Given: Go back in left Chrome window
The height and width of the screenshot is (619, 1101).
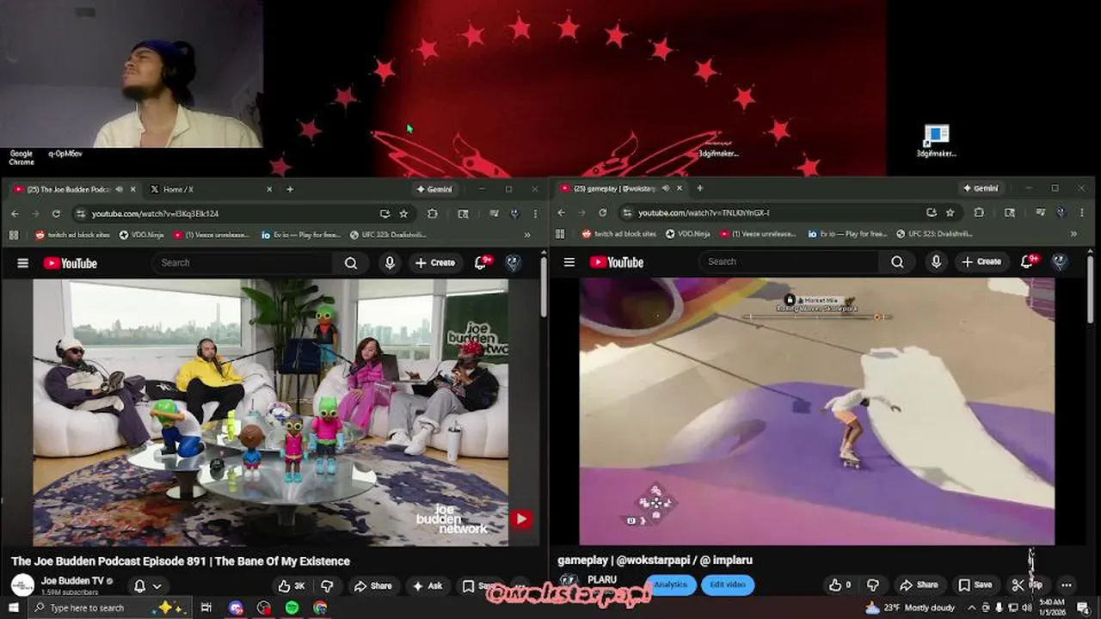Looking at the screenshot, I should [x=15, y=213].
